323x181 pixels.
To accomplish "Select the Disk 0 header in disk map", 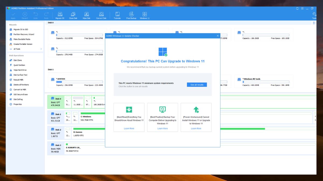I will pos(56,102).
